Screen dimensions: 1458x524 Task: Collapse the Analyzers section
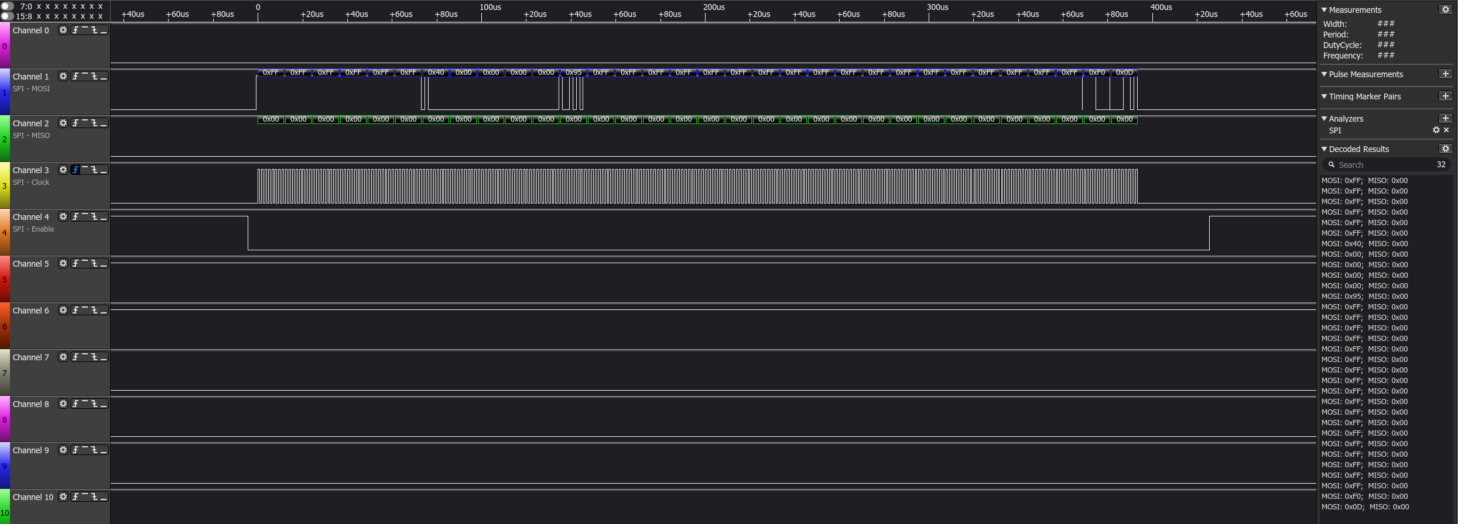coord(1324,119)
